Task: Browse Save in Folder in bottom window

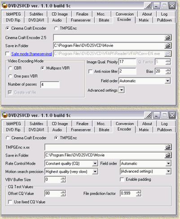Action: coord(168,155)
